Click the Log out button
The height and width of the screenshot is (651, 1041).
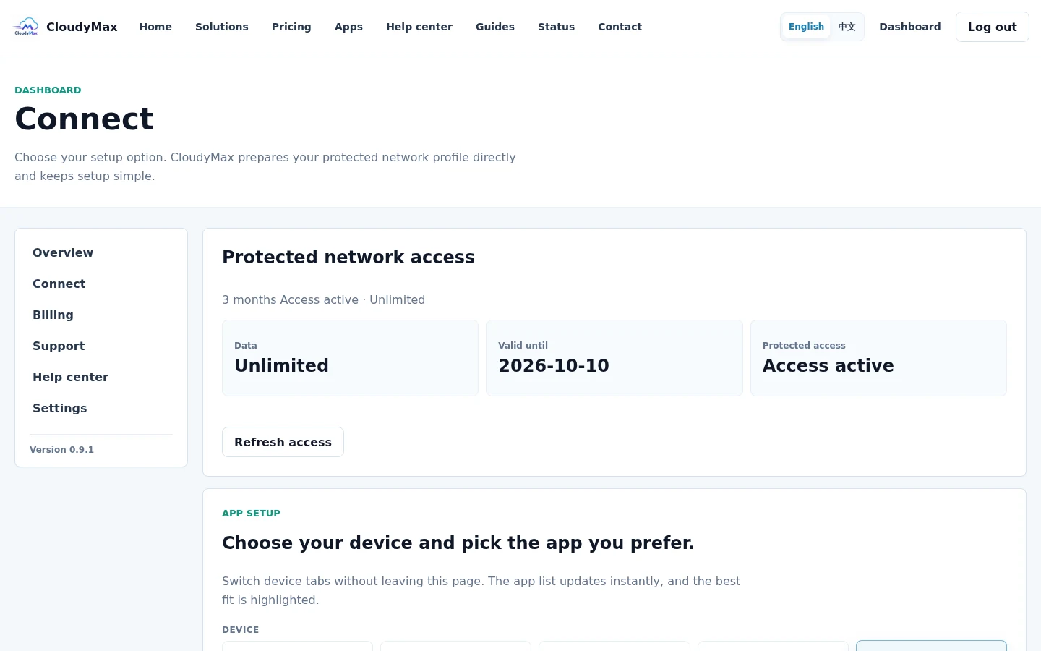tap(992, 27)
